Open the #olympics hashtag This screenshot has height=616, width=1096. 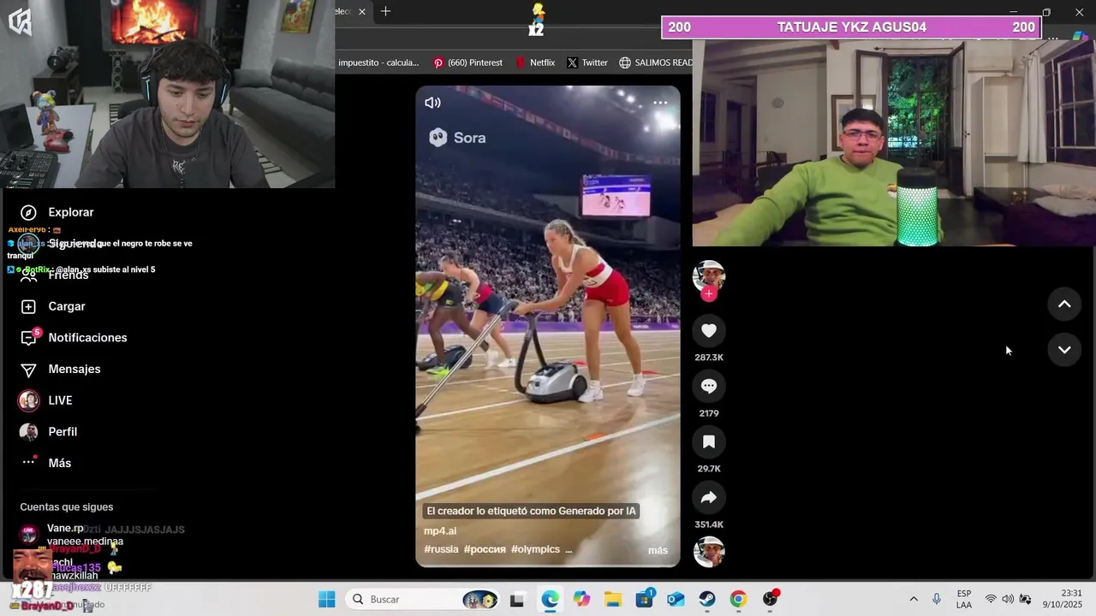(535, 549)
